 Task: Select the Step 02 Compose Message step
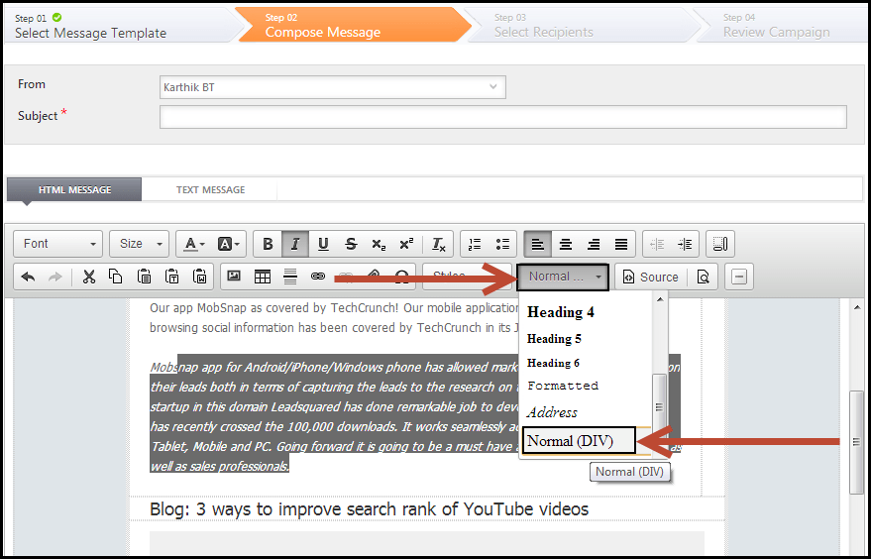pyautogui.click(x=354, y=26)
